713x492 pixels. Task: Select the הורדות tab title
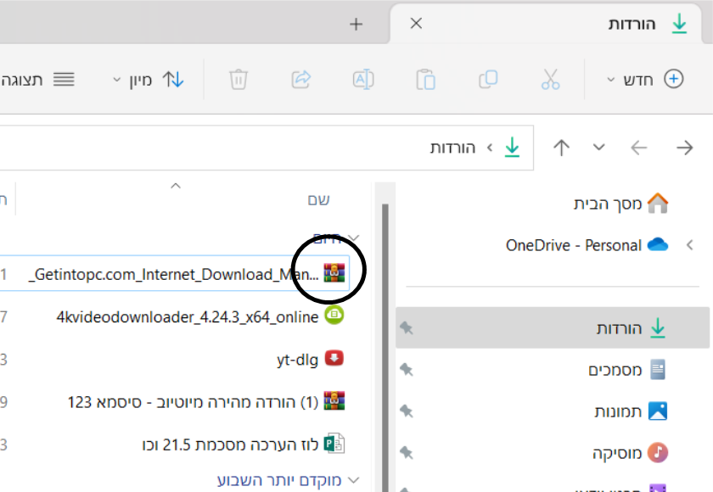(632, 24)
